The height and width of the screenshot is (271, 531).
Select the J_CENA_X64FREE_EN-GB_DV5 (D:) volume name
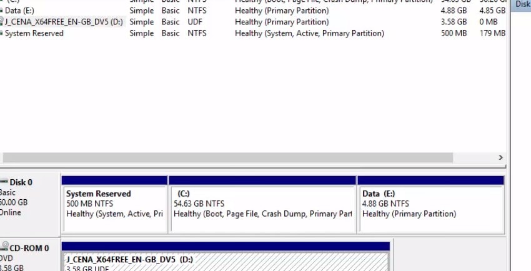[64, 22]
